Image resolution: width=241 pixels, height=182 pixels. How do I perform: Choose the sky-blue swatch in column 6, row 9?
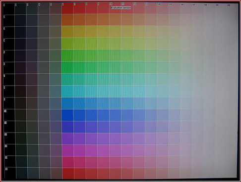coord(67,103)
